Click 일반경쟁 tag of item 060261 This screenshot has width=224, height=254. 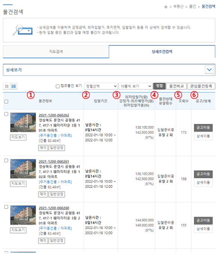(57, 194)
